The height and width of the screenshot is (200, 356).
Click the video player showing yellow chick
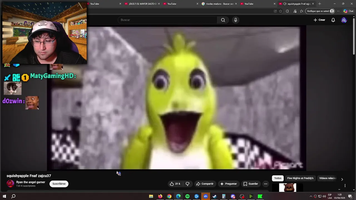[x=176, y=98]
